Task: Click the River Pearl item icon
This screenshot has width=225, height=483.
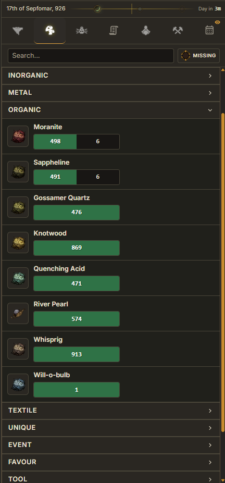Action: 18,313
